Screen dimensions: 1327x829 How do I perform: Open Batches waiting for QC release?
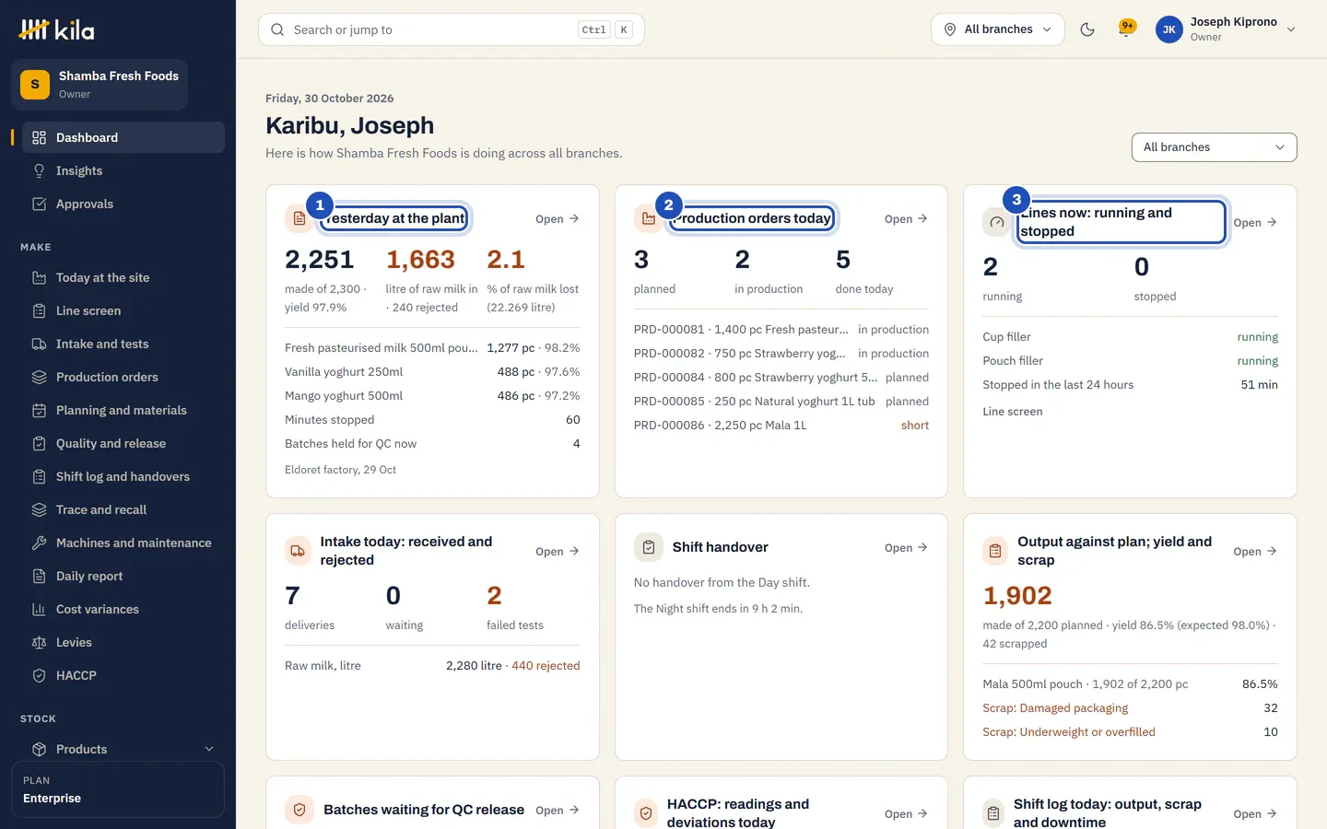pos(558,810)
